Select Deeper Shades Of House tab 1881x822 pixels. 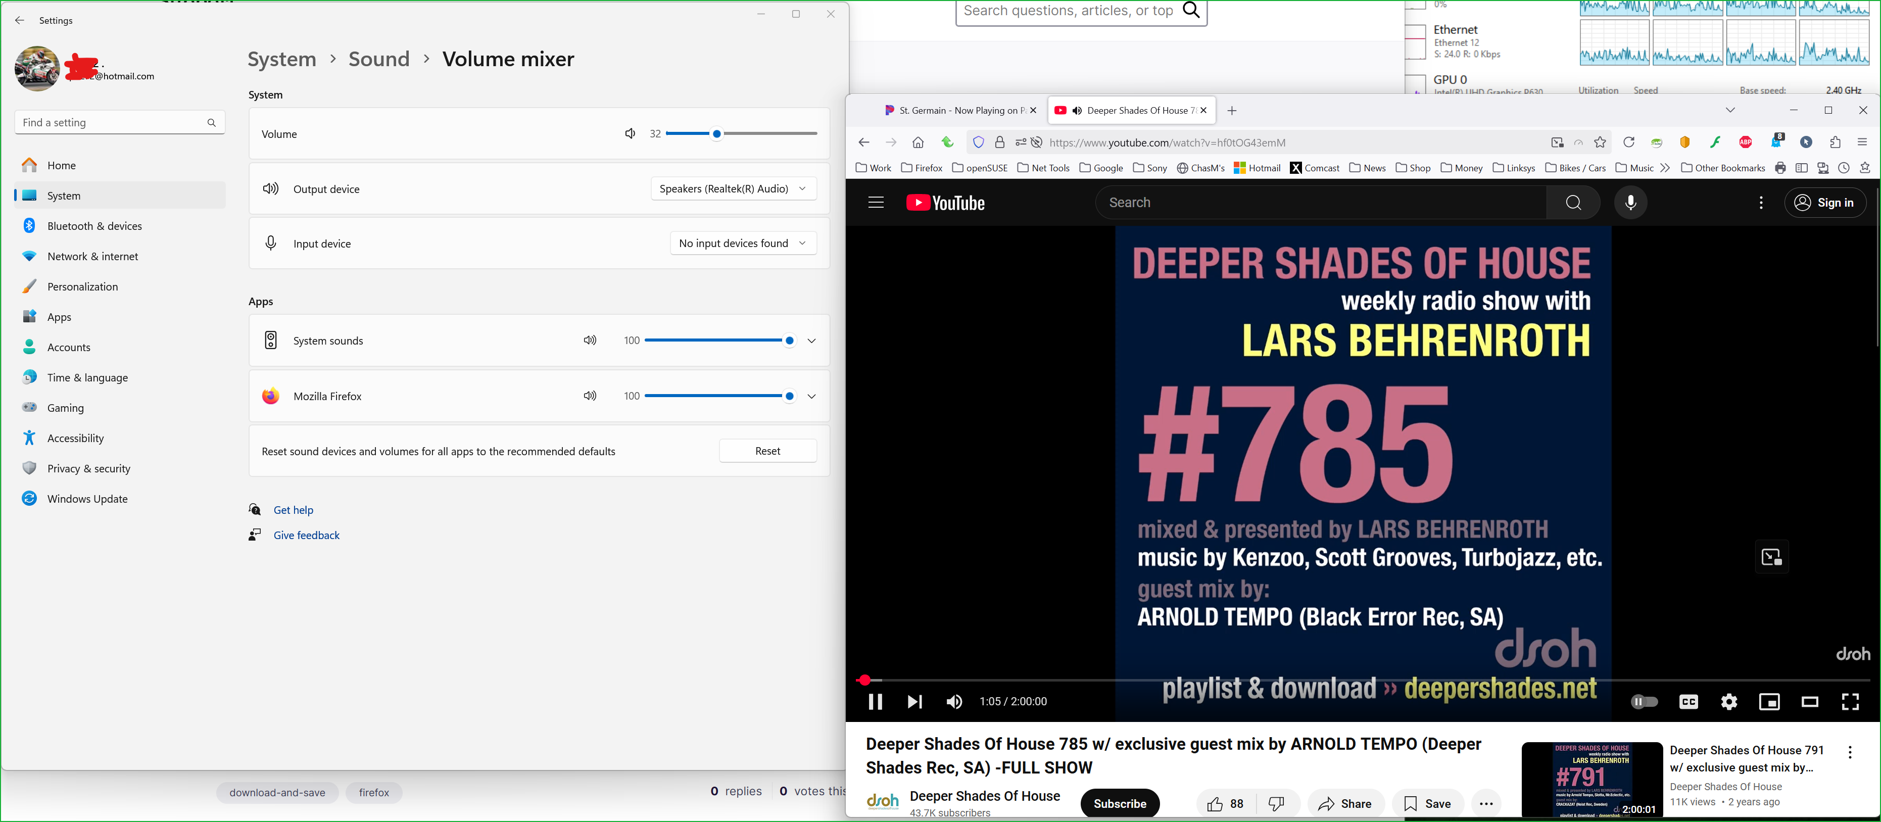pyautogui.click(x=1133, y=110)
